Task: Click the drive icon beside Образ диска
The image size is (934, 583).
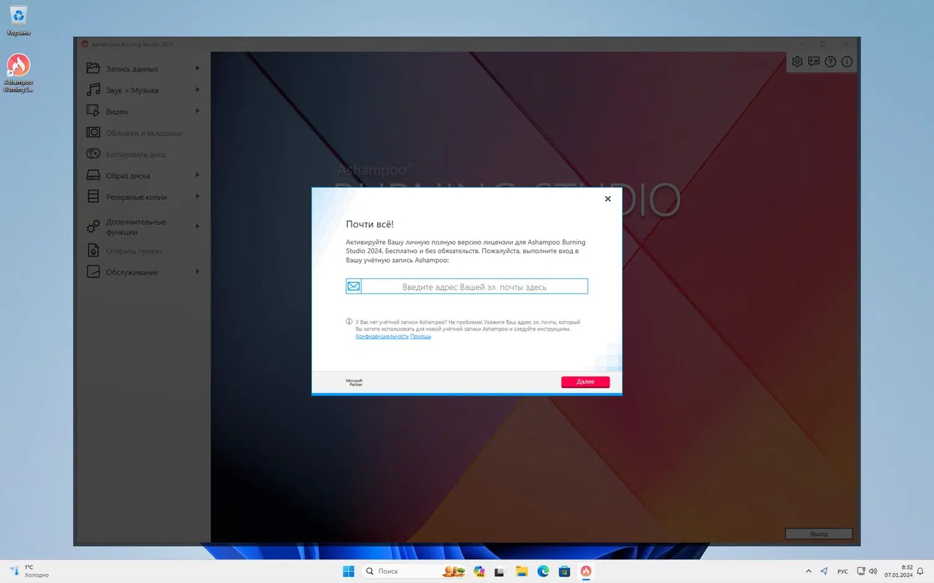Action: (x=93, y=175)
